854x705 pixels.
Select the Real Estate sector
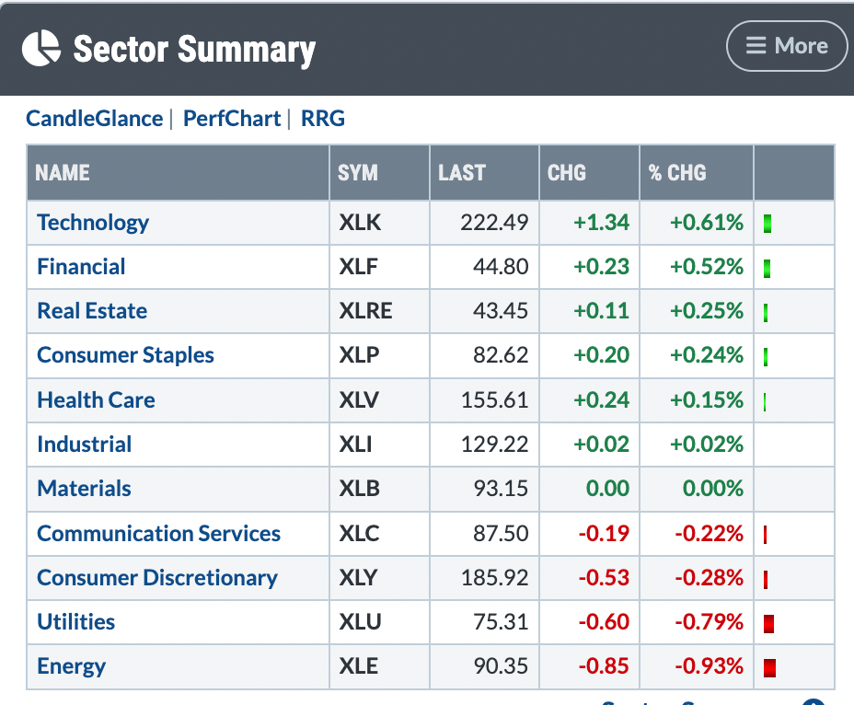(x=92, y=311)
